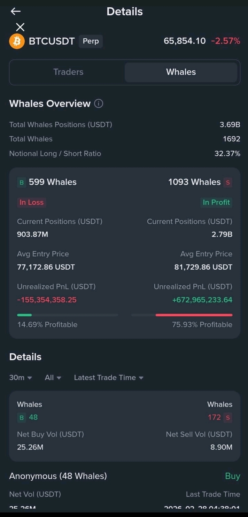This screenshot has width=248, height=517.
Task: Expand the All filter dropdown
Action: (x=53, y=378)
